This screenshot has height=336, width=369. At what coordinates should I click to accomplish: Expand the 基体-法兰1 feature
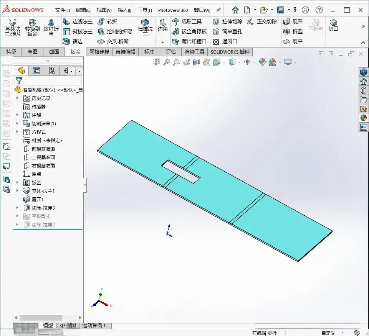(x=17, y=191)
